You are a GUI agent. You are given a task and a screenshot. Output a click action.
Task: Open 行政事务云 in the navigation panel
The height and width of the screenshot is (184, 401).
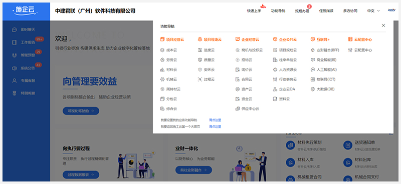pyautogui.click(x=285, y=79)
